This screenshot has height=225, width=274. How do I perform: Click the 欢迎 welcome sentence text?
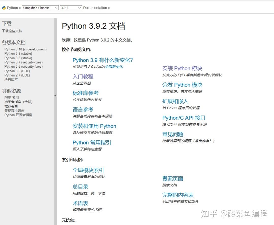click(97, 40)
